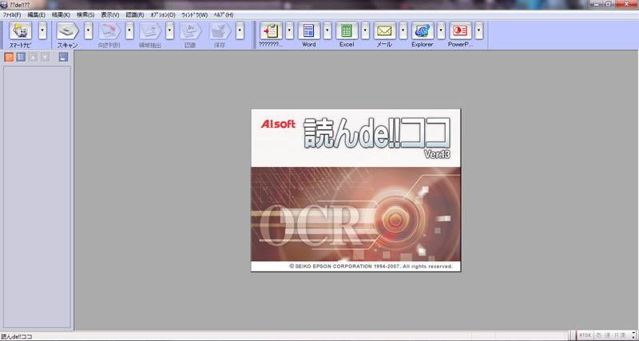
Task: Open the Word dropdown arrow
Action: pos(327,31)
